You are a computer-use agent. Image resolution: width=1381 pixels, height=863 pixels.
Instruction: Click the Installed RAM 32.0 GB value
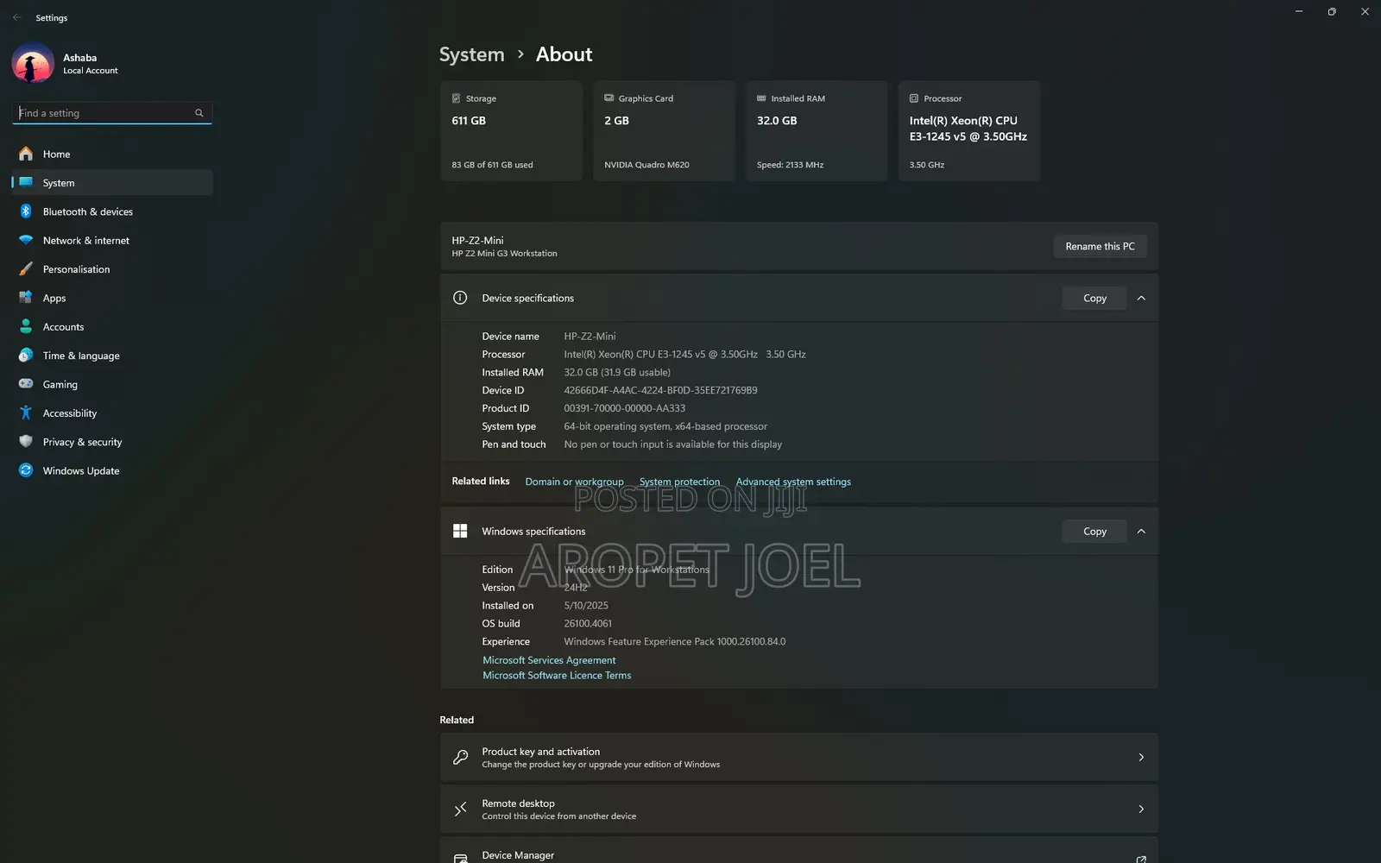(777, 121)
